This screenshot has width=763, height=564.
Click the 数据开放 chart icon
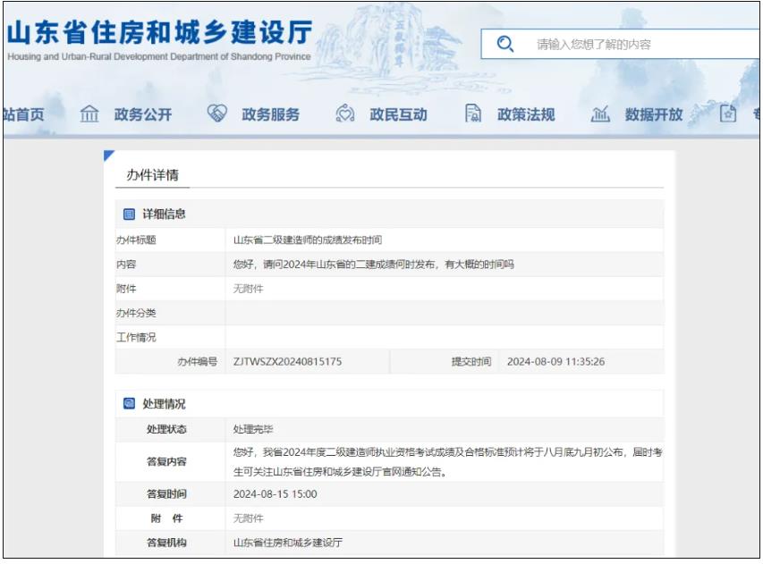(600, 114)
